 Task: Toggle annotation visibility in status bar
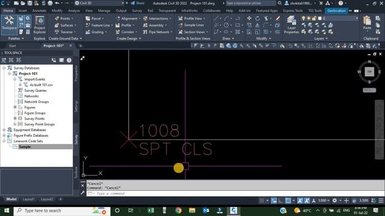(x=300, y=200)
